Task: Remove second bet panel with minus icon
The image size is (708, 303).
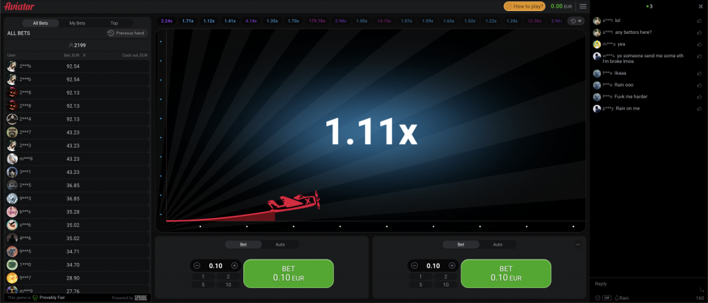Action: 577,244
